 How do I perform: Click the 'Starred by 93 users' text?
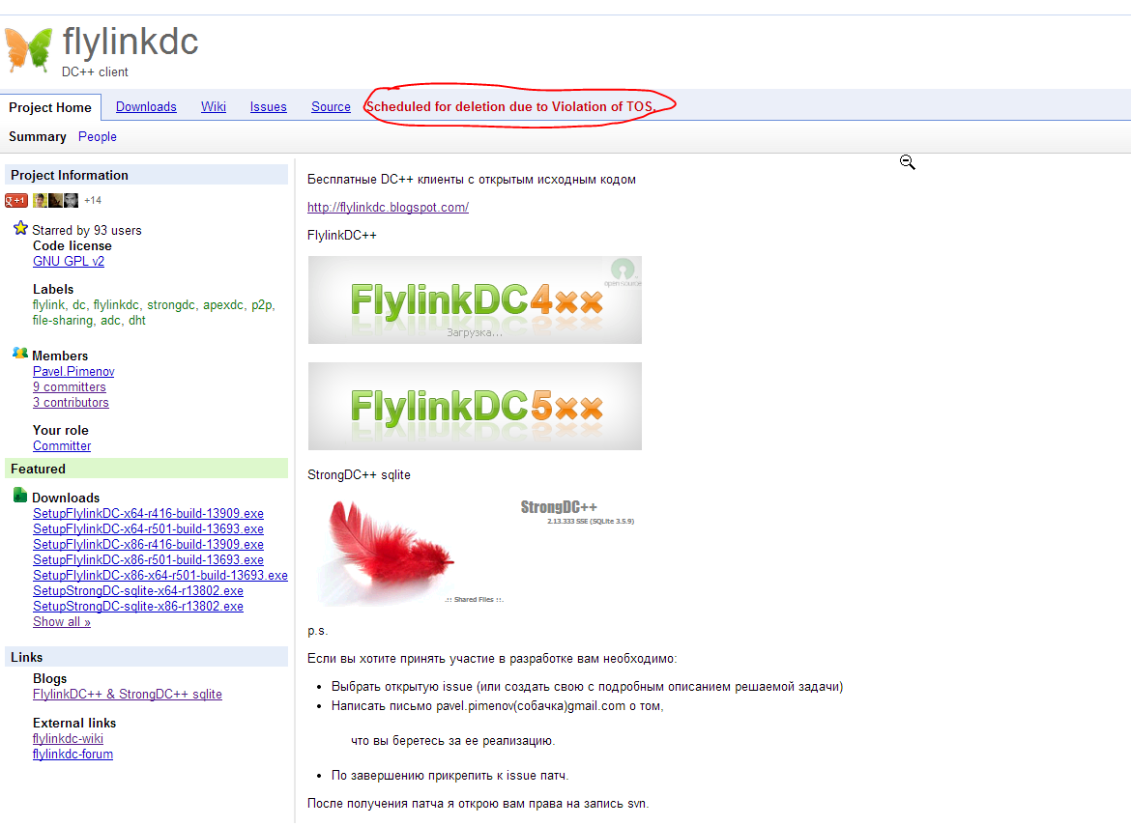(87, 231)
